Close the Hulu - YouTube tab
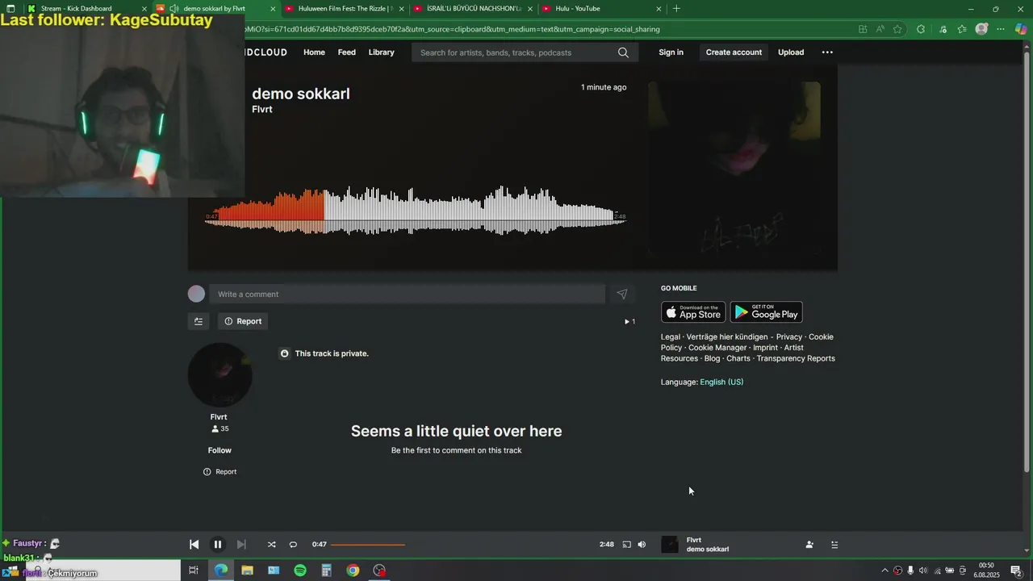 pos(659,9)
